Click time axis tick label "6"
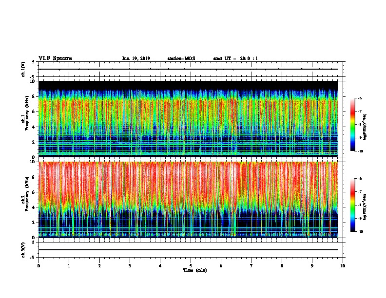 [221, 266]
